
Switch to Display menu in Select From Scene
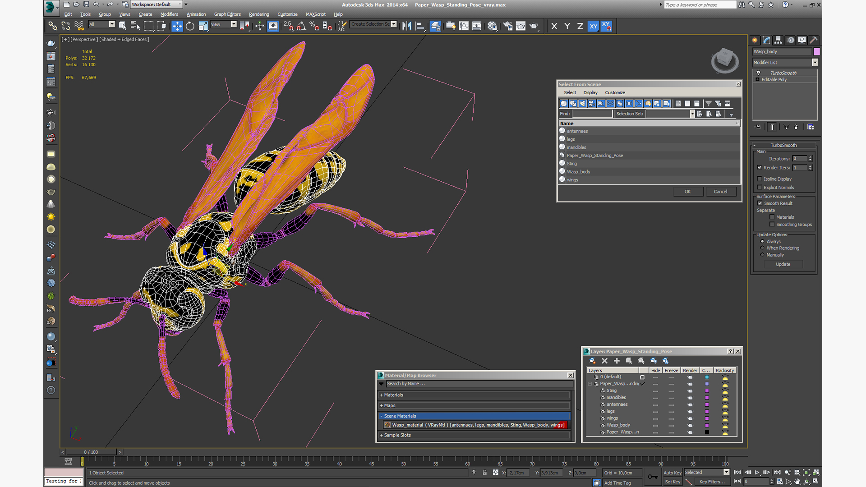[590, 92]
